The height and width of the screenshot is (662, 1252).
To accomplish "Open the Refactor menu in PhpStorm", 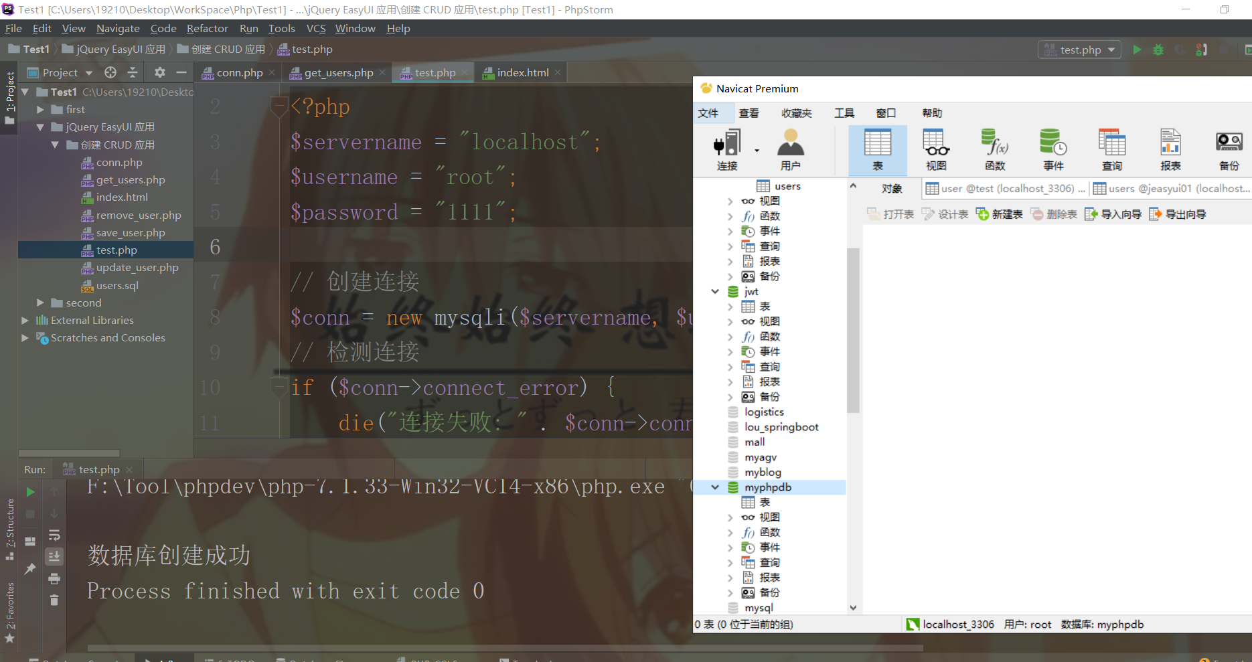I will (x=208, y=28).
